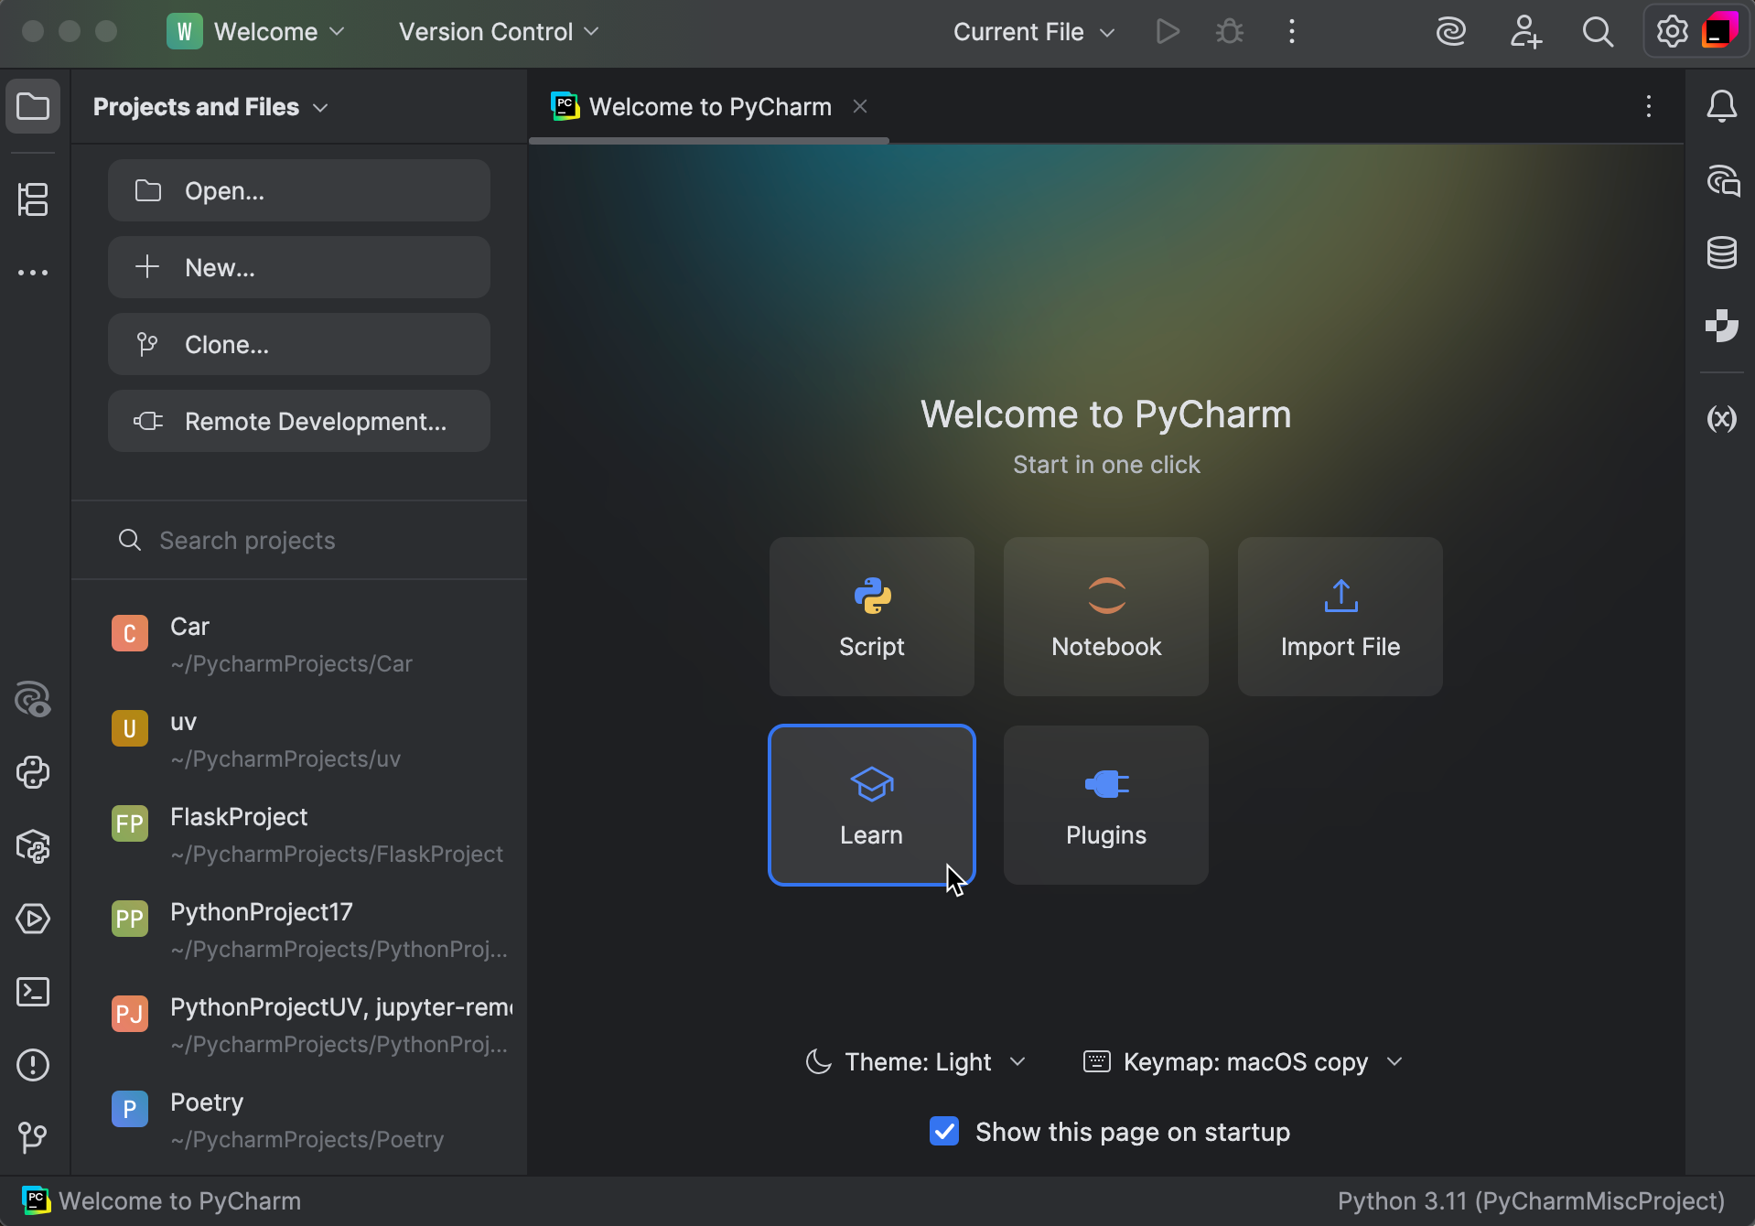Open the Database tool window

pos(1722,253)
